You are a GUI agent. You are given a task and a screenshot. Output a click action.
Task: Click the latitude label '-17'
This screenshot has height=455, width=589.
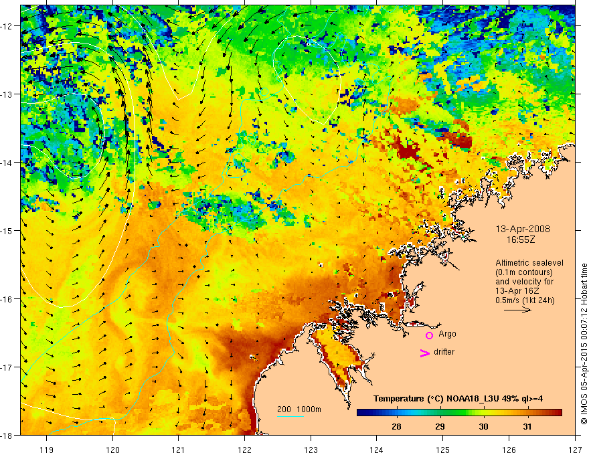point(7,367)
